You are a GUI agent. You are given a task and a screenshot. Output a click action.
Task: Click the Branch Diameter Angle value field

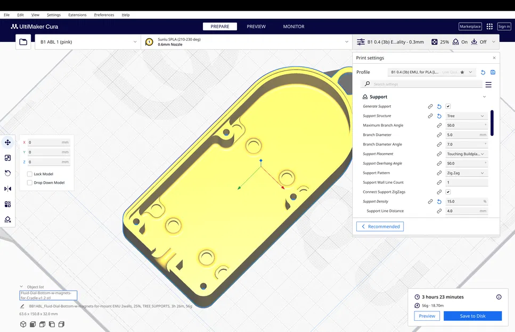point(467,144)
